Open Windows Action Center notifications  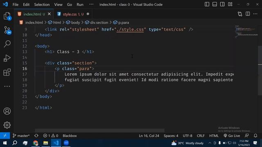click(x=255, y=143)
